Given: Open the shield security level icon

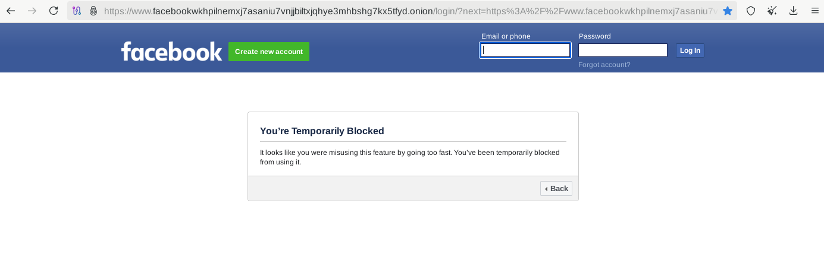Looking at the screenshot, I should point(751,11).
